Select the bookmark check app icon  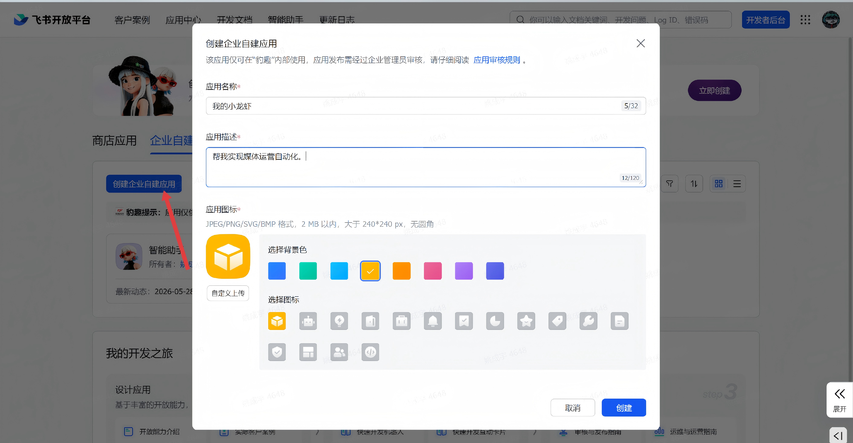tap(464, 321)
